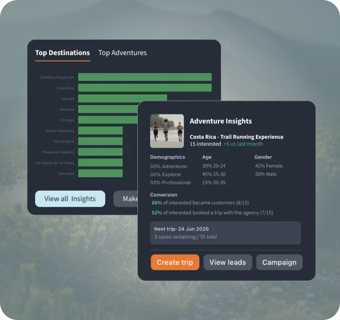This screenshot has height=320, width=340.
Task: Click the Gender column heading
Action: (263, 157)
